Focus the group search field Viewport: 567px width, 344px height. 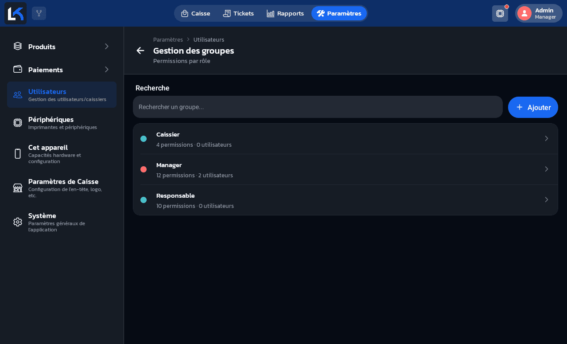(x=318, y=107)
